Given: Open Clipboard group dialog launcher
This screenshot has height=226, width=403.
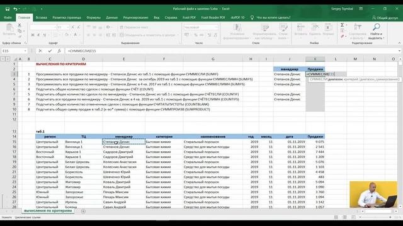Looking at the screenshot, I should [25, 43].
